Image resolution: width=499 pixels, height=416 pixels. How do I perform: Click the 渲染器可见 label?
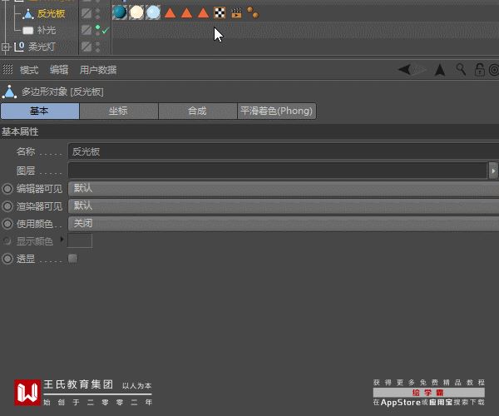pos(39,206)
